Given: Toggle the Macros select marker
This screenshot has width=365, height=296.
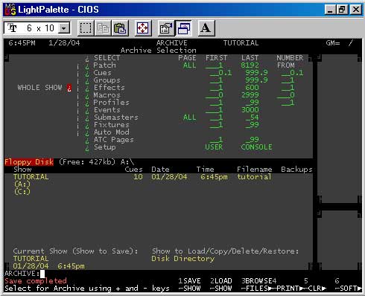Looking at the screenshot, I should 87,96.
